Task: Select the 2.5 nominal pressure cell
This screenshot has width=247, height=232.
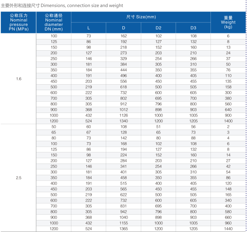Action: pos(19,178)
